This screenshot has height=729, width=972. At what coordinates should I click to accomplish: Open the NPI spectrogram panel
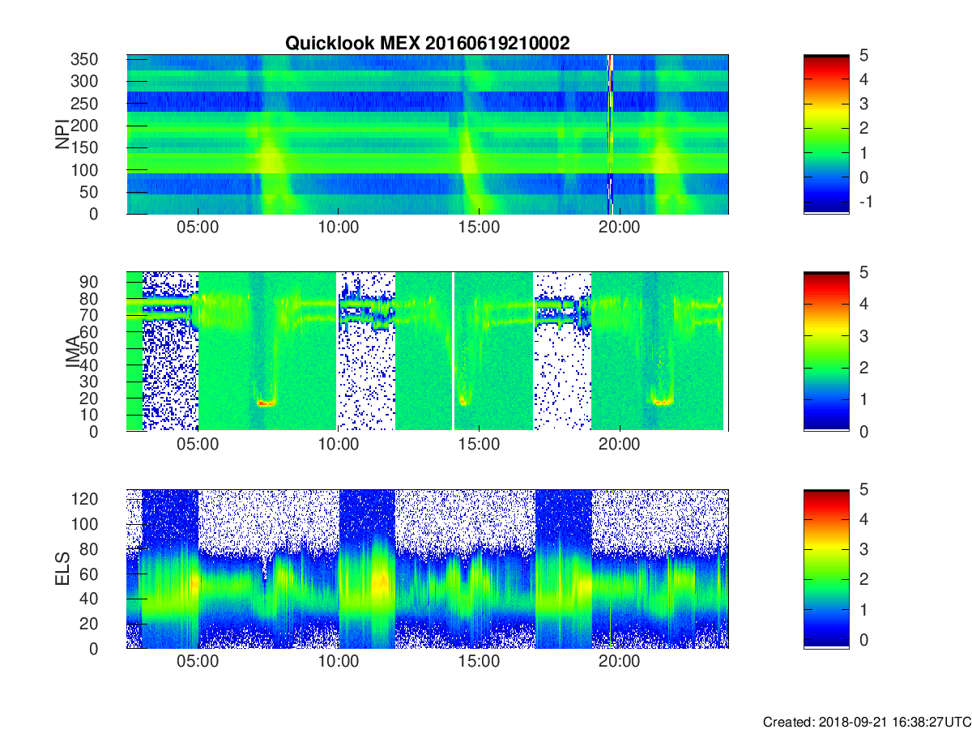click(x=427, y=134)
